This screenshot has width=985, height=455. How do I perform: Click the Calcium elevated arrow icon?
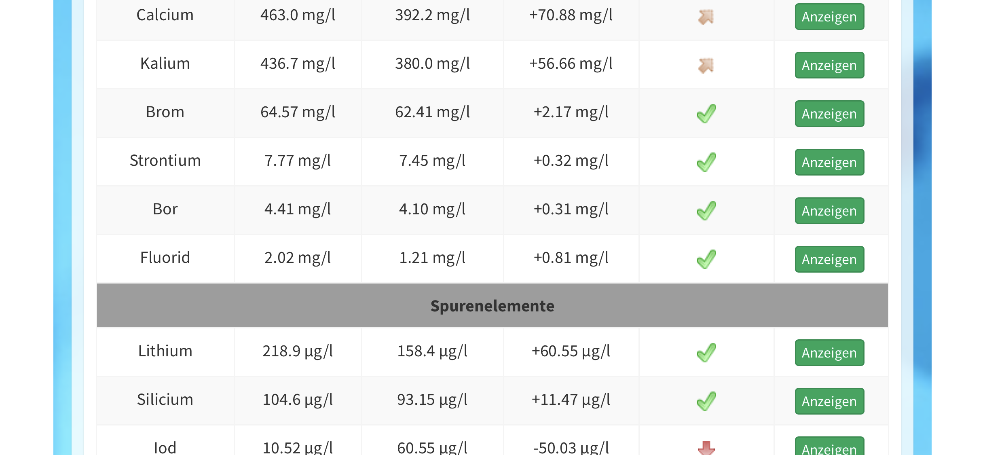click(x=706, y=17)
